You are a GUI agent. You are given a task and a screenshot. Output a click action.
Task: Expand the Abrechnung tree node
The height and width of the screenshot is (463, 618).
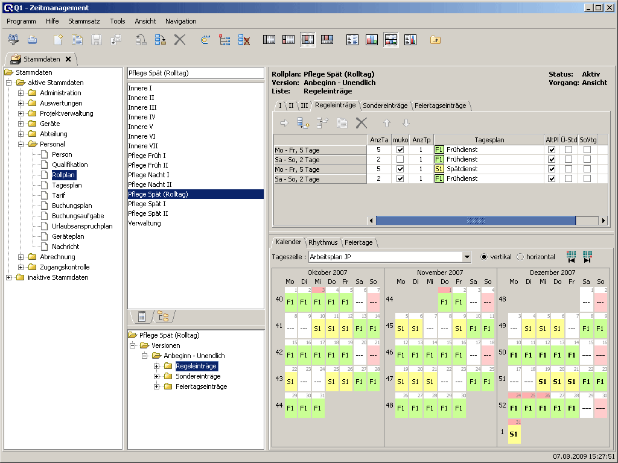21,257
